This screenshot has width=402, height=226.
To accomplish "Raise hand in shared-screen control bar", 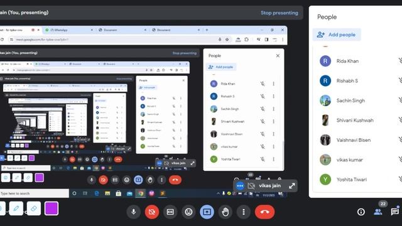I will 150,180.
